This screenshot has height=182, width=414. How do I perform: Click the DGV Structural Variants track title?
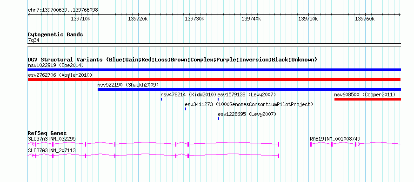pyautogui.click(x=173, y=60)
